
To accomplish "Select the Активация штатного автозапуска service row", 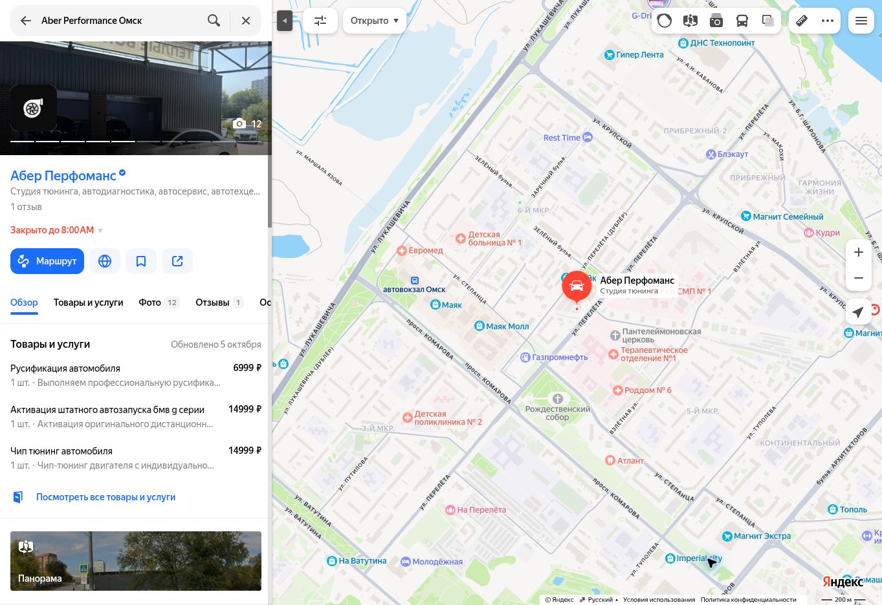I will [136, 416].
